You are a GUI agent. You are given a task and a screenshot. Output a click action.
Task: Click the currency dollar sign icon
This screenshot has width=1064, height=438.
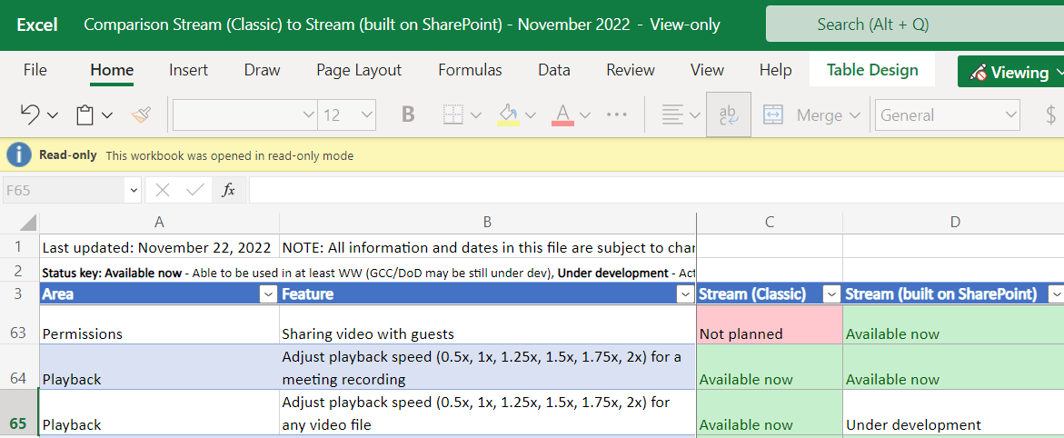coord(1051,114)
